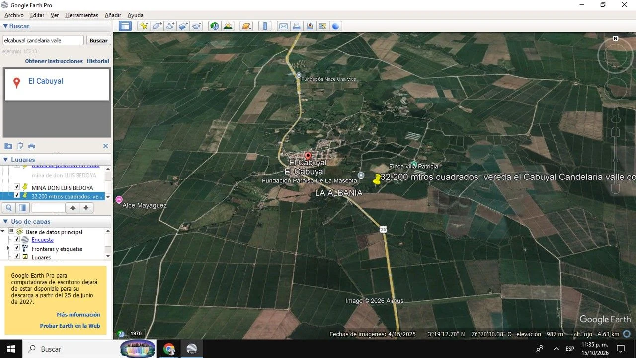636x358 pixels.
Task: Copy search results to My Places
Action: click(x=20, y=146)
